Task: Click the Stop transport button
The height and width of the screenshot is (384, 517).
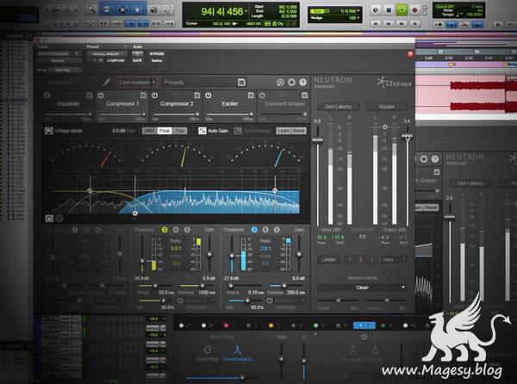Action: (x=389, y=10)
